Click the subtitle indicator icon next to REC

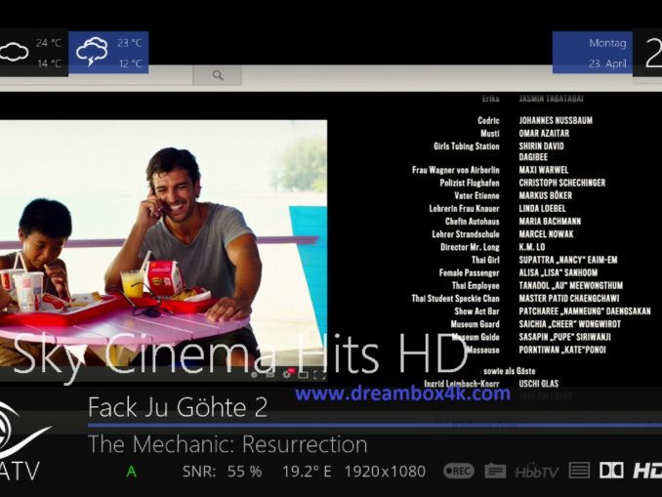[495, 471]
